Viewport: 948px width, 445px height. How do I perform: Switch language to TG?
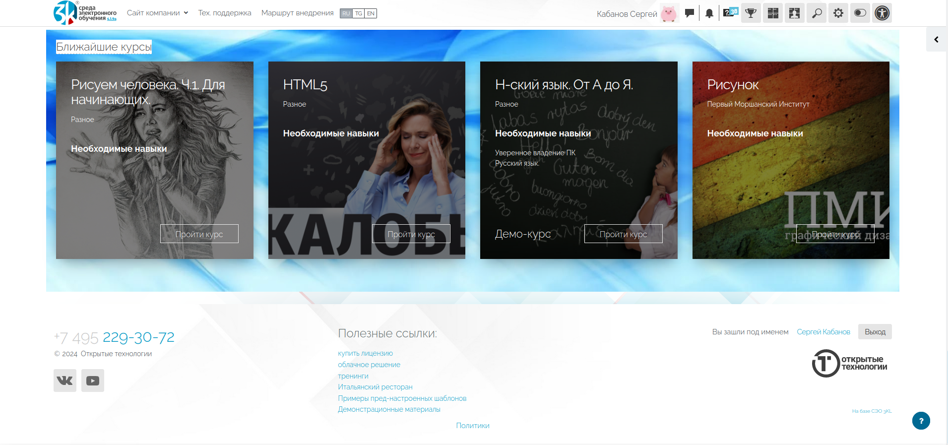(359, 13)
